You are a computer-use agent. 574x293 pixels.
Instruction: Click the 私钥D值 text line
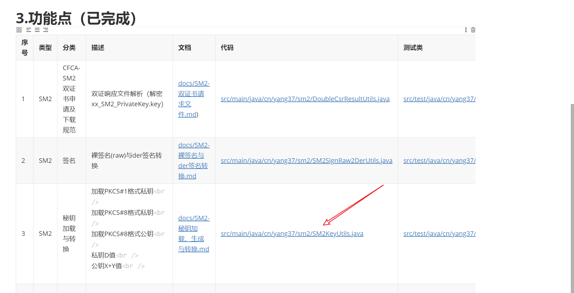(103, 255)
